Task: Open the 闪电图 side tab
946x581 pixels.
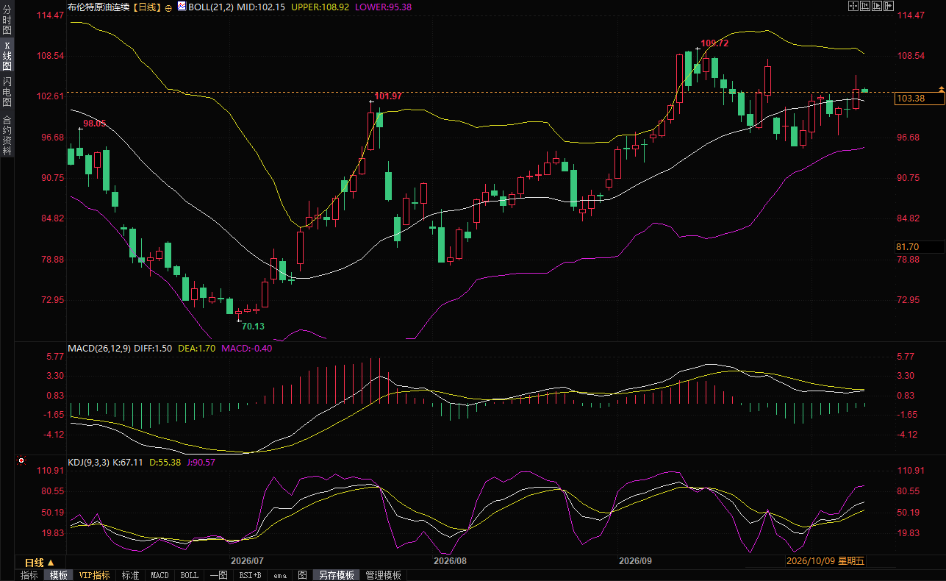Action: click(7, 91)
